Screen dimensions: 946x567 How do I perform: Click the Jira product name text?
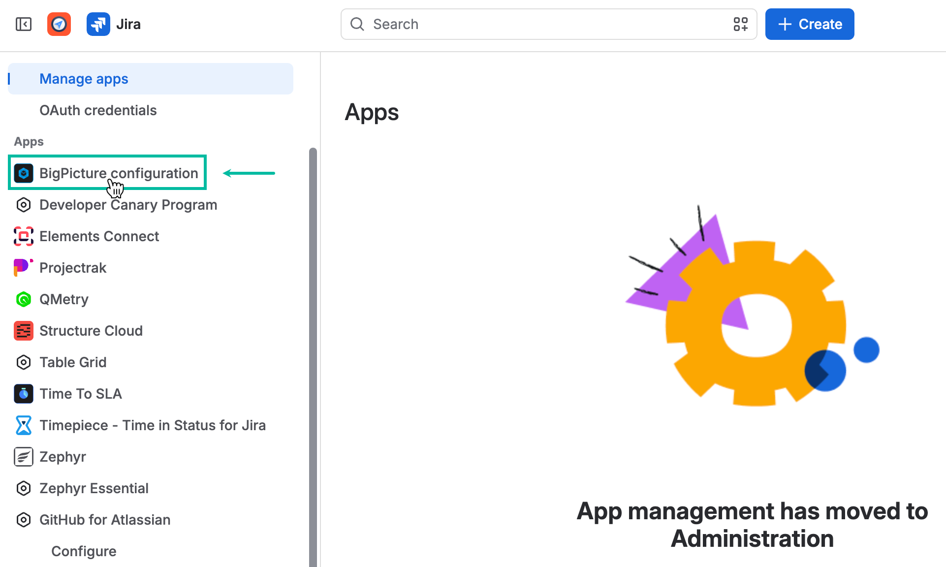pos(128,24)
